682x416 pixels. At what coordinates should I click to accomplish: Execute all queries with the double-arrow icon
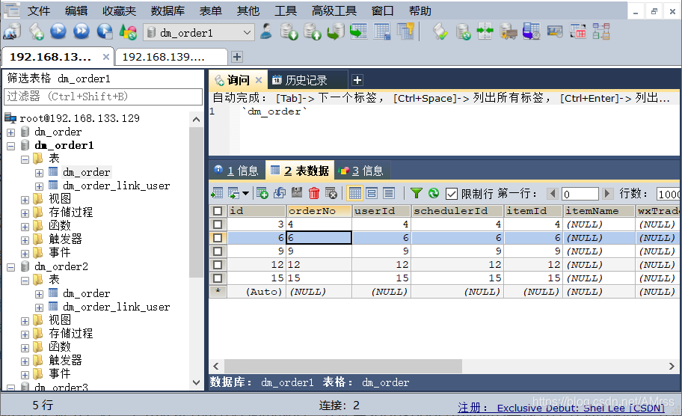pyautogui.click(x=82, y=31)
